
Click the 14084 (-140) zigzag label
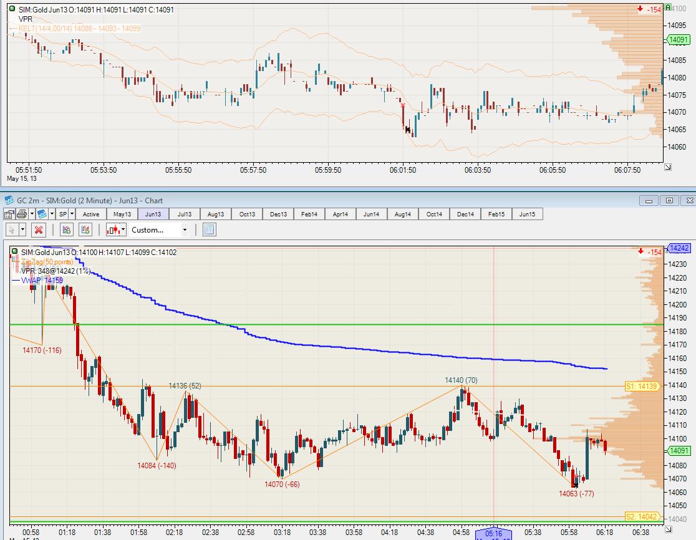(x=157, y=465)
